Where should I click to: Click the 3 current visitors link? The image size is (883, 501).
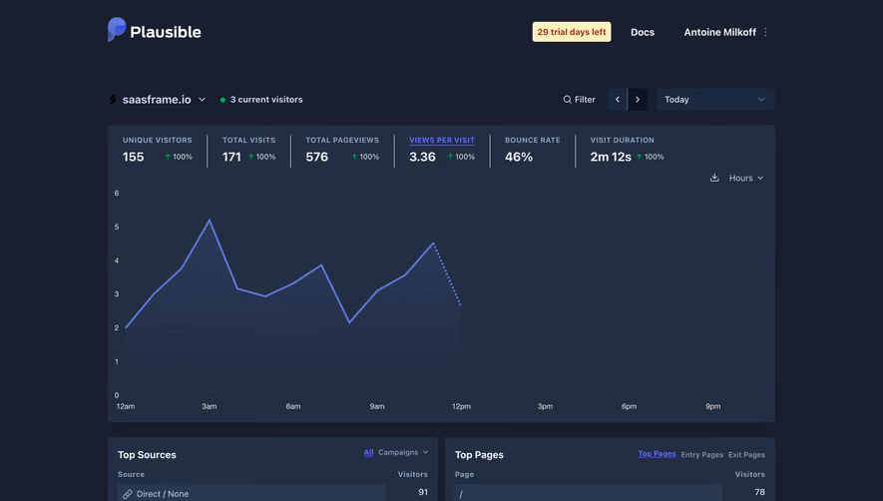[x=266, y=100]
